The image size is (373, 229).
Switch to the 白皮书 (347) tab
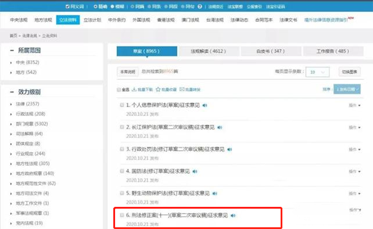point(271,51)
